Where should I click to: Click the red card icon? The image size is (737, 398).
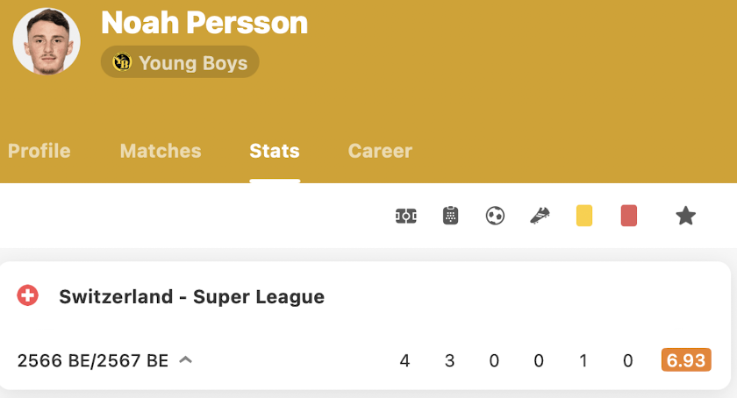click(x=629, y=217)
